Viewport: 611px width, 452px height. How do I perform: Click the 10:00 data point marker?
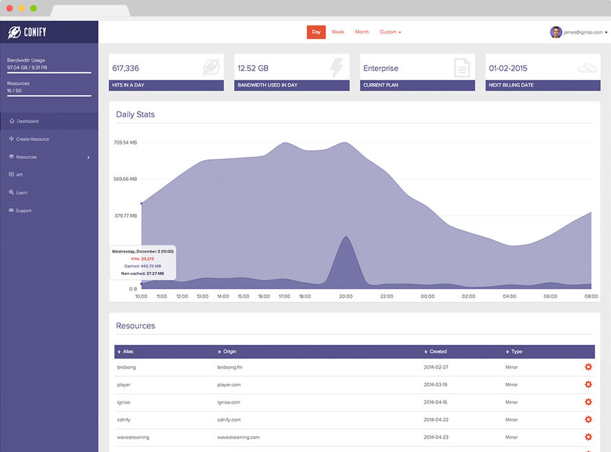pyautogui.click(x=141, y=204)
